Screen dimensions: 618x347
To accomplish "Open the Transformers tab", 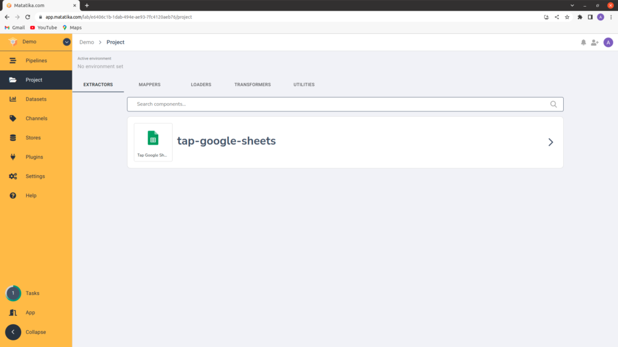I will click(x=252, y=85).
